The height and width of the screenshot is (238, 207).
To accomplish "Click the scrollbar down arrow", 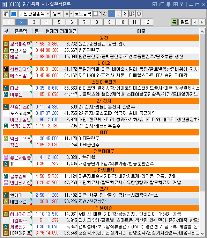I will 202,233.
